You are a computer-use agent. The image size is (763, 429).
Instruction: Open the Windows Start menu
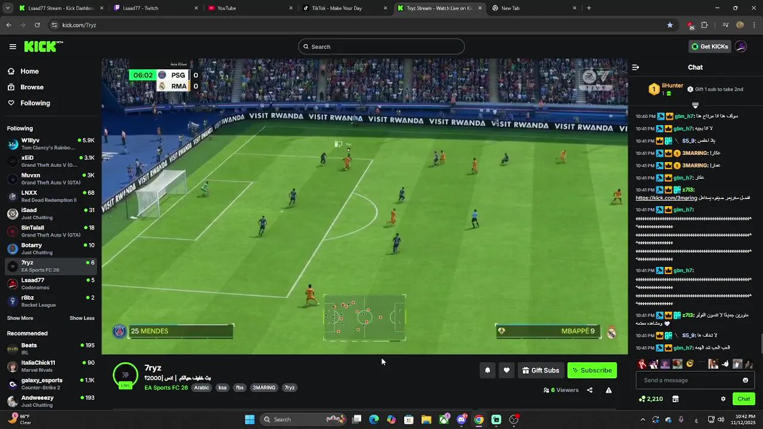point(250,419)
